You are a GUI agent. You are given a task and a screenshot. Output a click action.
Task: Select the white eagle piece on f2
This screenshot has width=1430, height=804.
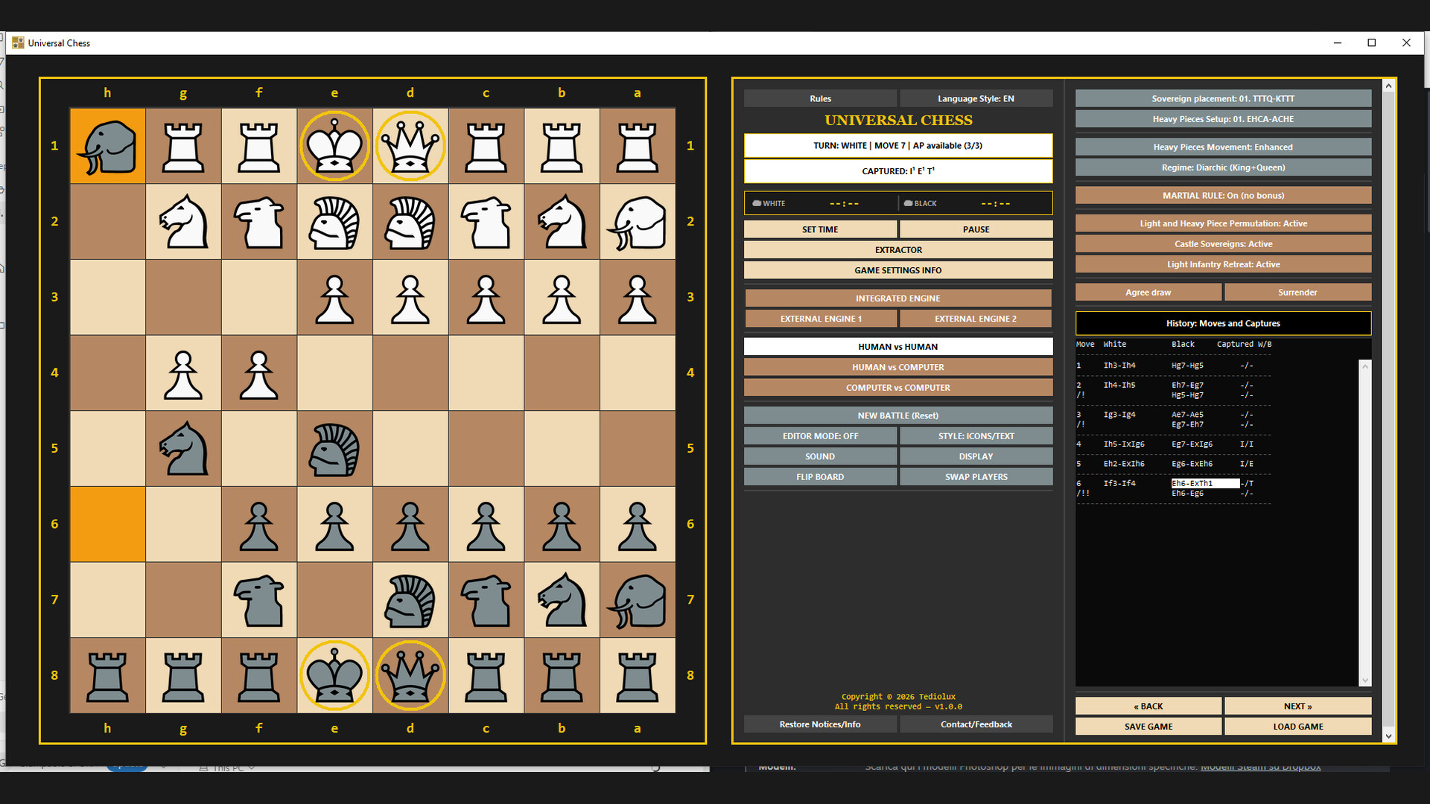(x=258, y=222)
